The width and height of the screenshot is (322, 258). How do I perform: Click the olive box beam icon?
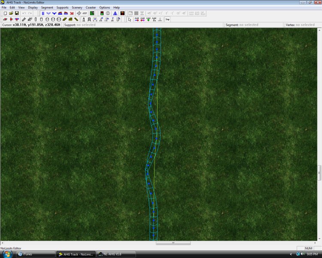click(70, 19)
